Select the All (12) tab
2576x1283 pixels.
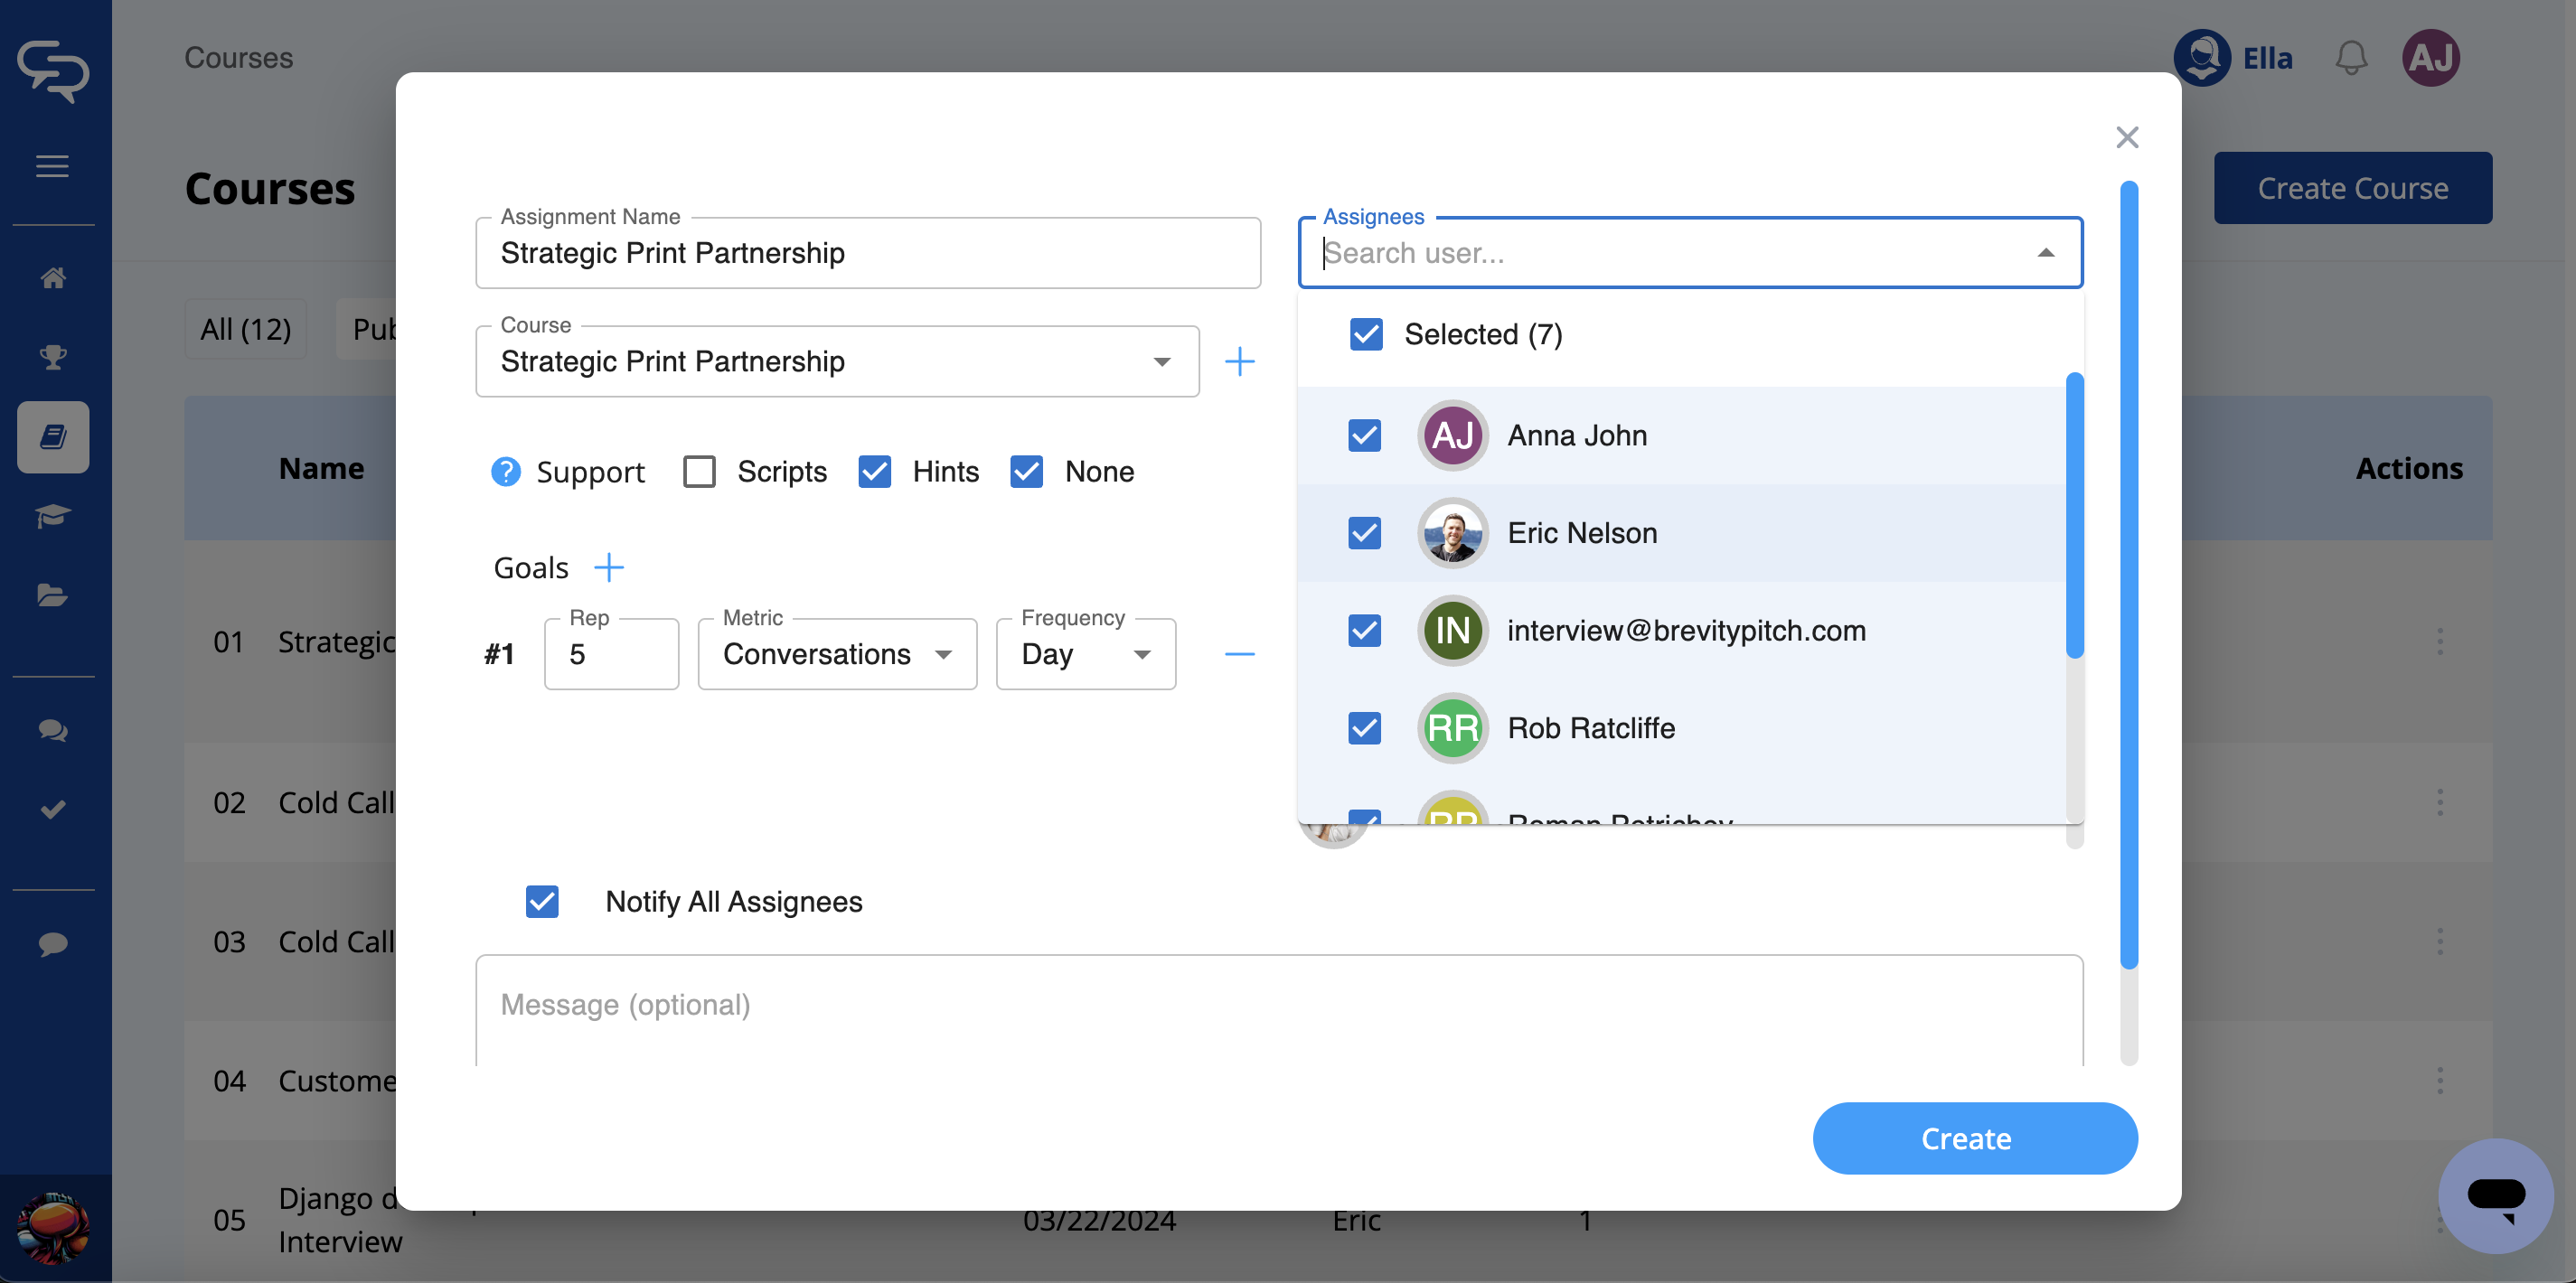pos(245,329)
